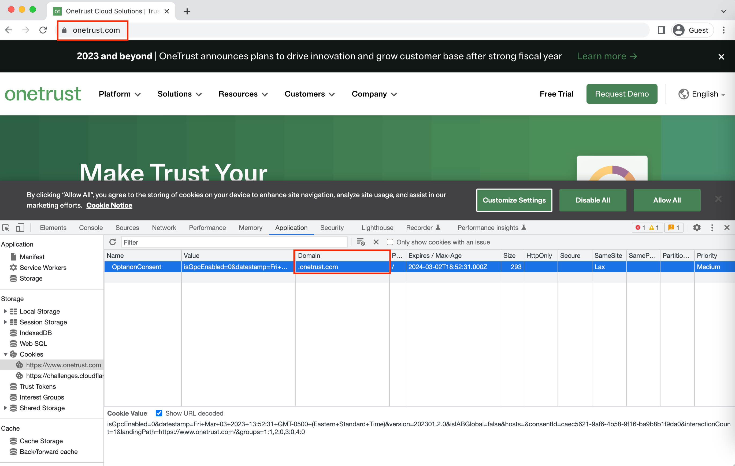The image size is (735, 466).
Task: Open DevTools settings gear icon
Action: pos(697,227)
